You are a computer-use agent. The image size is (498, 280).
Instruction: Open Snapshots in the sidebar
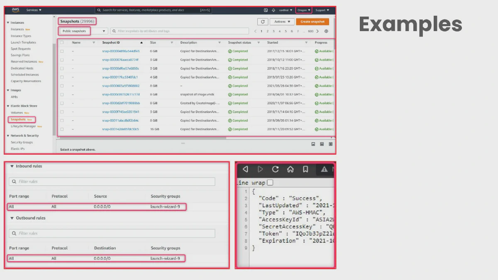click(18, 119)
